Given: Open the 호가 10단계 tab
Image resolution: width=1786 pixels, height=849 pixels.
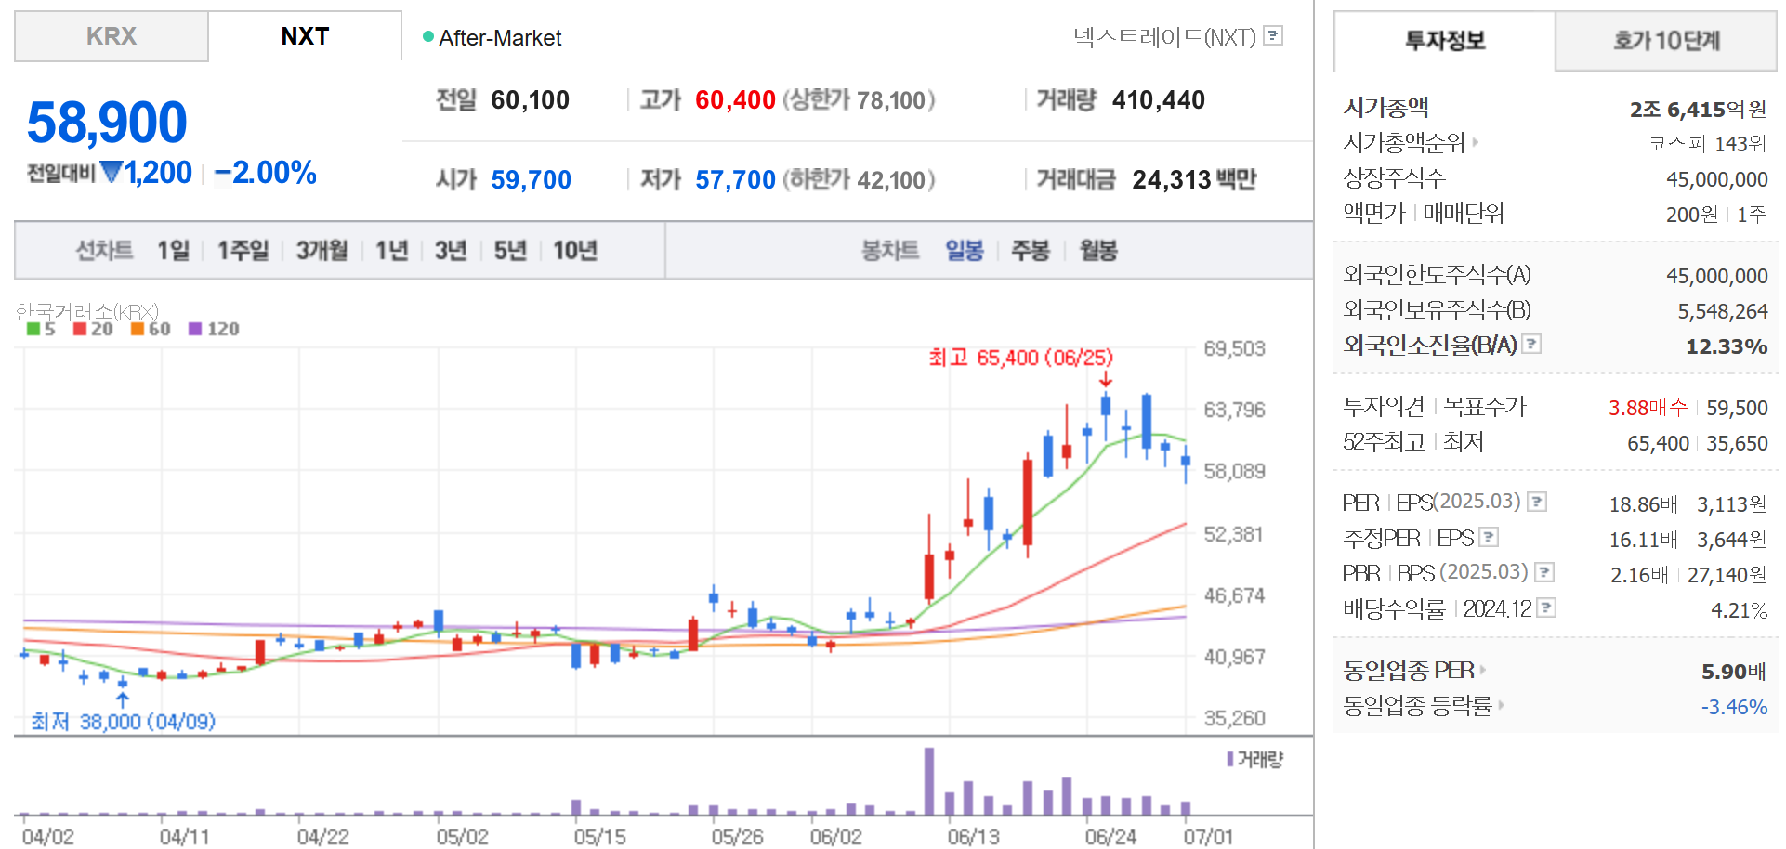Looking at the screenshot, I should 1665,41.
